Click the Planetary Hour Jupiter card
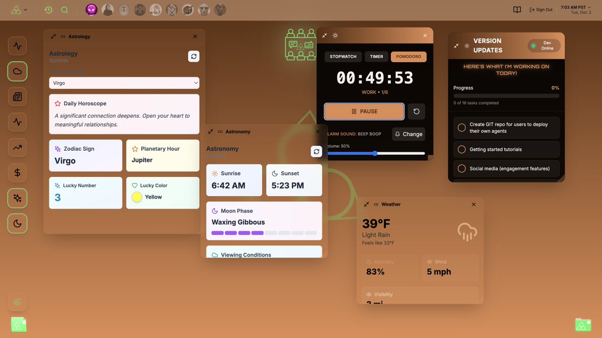The image size is (602, 338). pyautogui.click(x=163, y=155)
